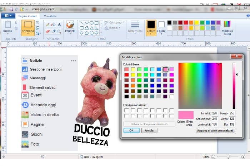Click the Rosso value field

232,113
